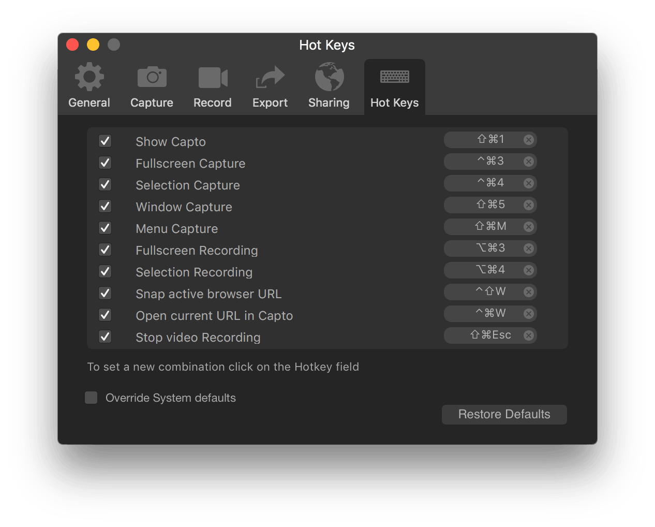Viewport: 655px width, 527px height.
Task: Clear the Fullscreen Capture hotkey
Action: point(528,162)
